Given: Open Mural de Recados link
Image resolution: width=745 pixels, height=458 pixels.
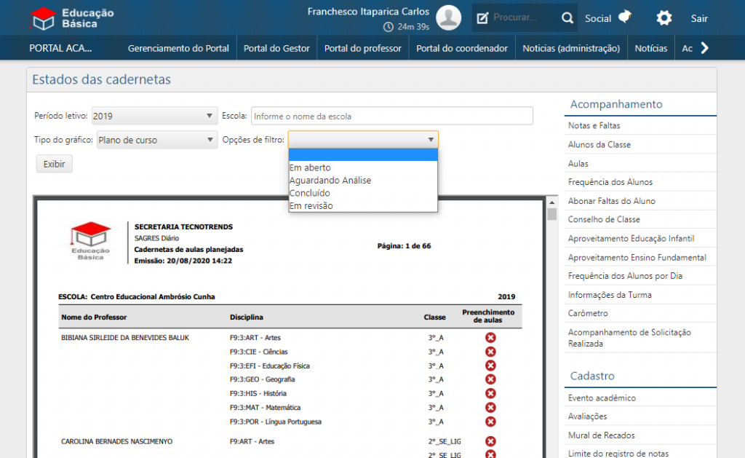Looking at the screenshot, I should pyautogui.click(x=601, y=435).
